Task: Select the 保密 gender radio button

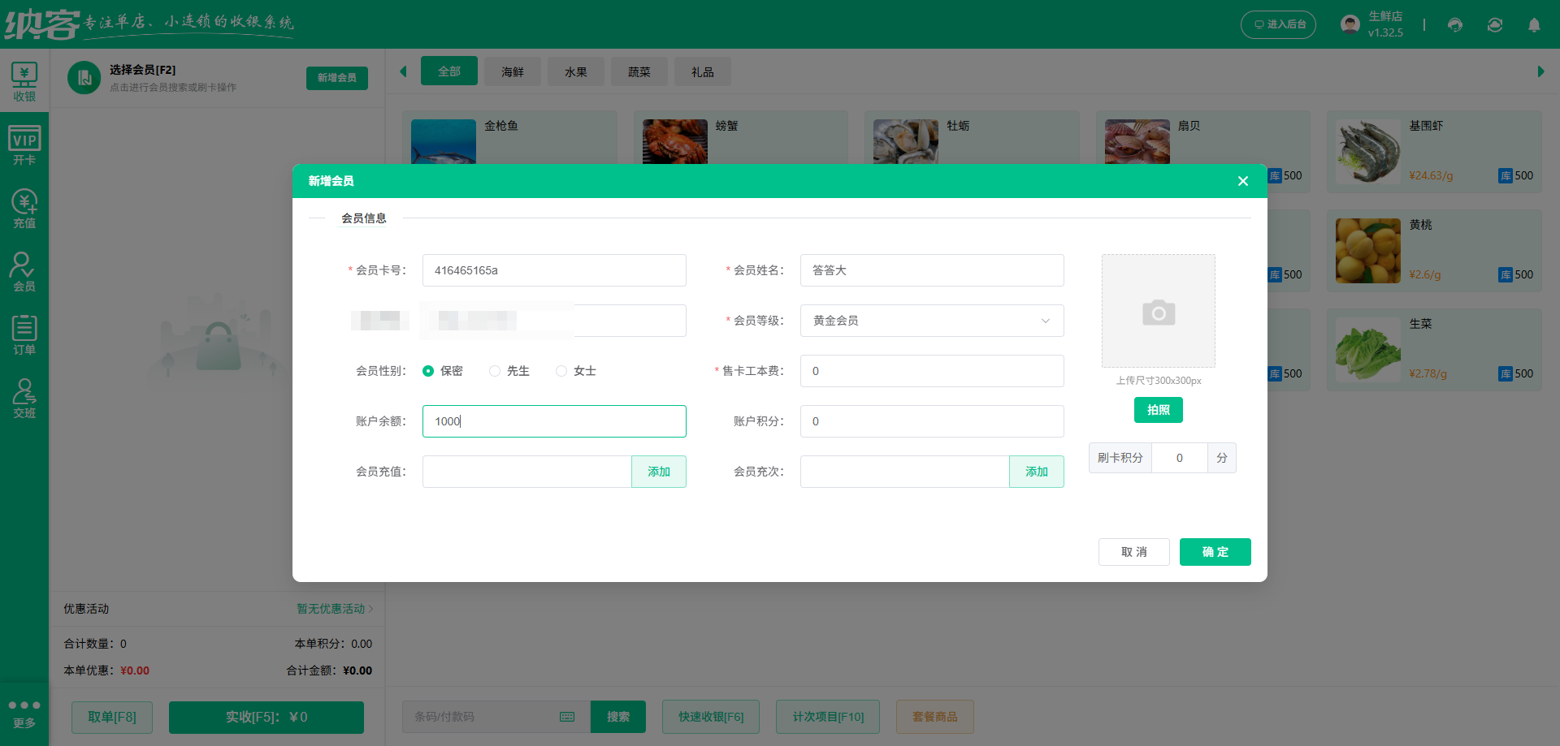Action: [429, 370]
